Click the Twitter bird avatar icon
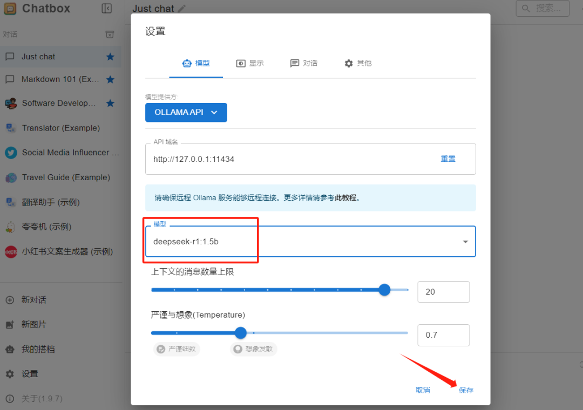This screenshot has width=583, height=410. tap(11, 153)
